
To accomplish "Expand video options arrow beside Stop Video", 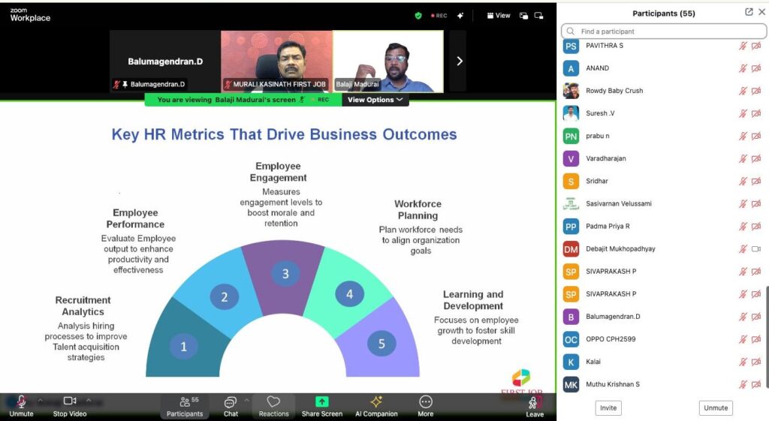I will 89,400.
